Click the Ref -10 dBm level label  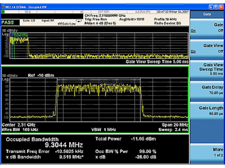[x=41, y=75]
